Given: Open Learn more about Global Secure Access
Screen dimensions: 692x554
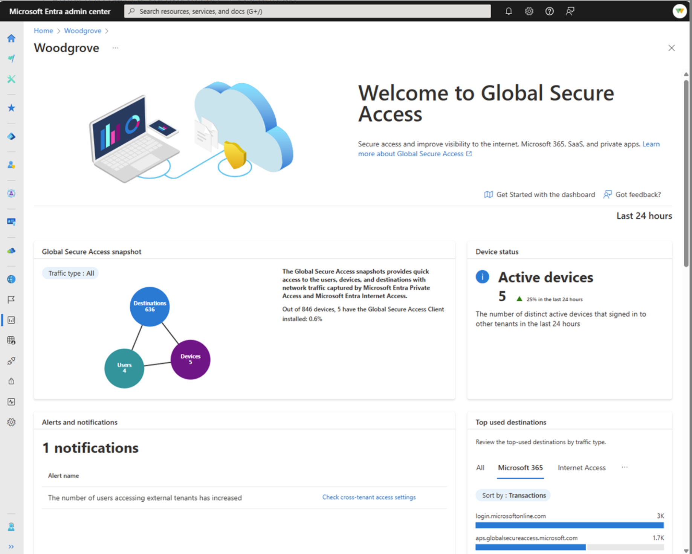Looking at the screenshot, I should coord(415,154).
